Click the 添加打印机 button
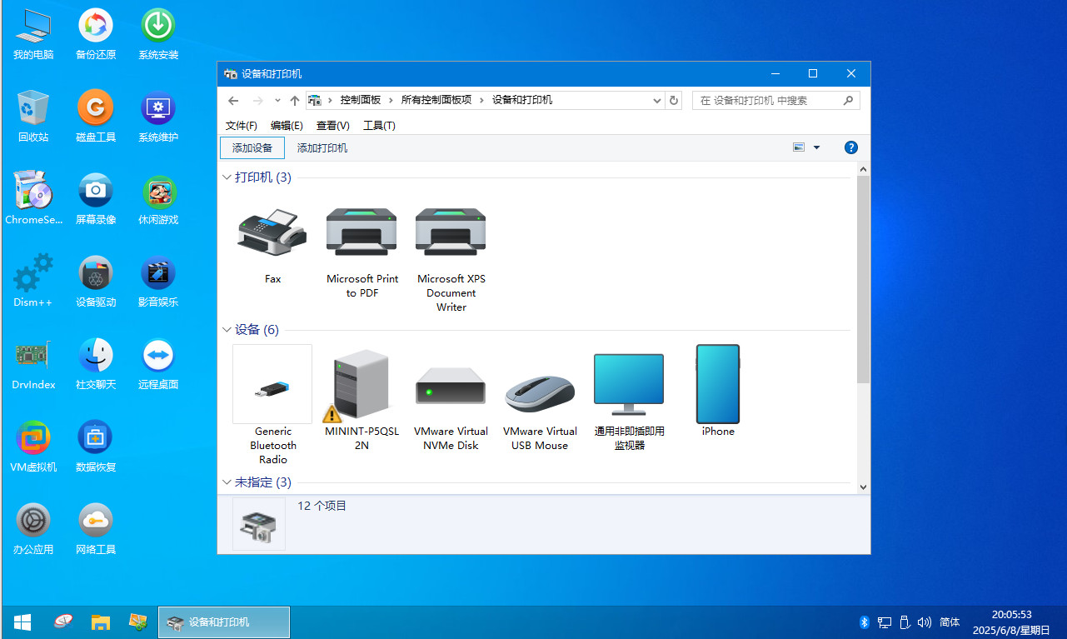The image size is (1067, 639). coord(322,147)
